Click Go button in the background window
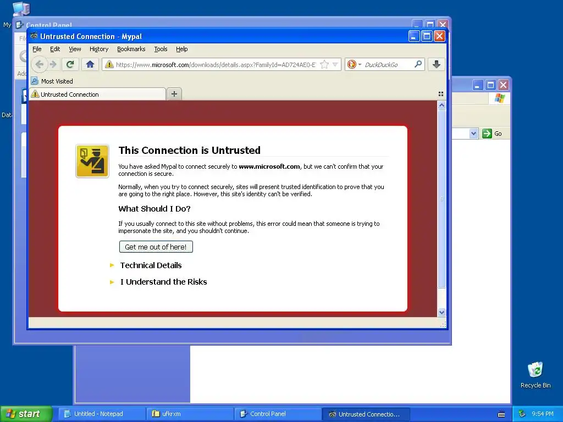563x422 pixels. 493,134
